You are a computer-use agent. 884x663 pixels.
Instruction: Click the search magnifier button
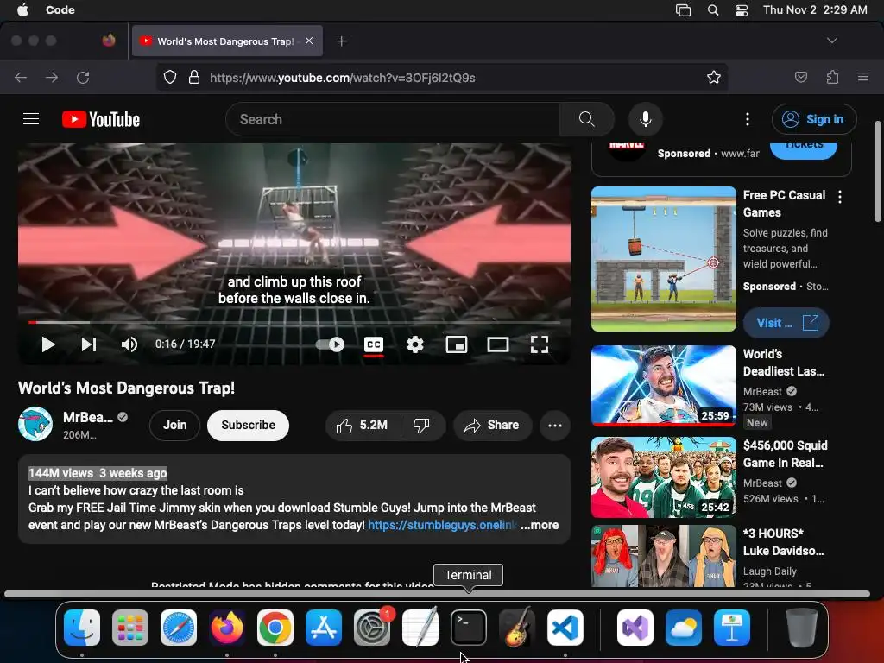(x=586, y=119)
